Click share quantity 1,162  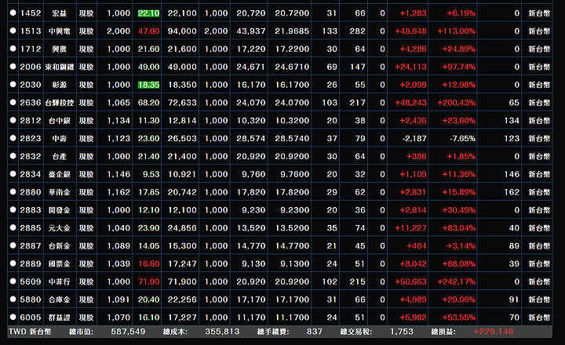pyautogui.click(x=118, y=192)
